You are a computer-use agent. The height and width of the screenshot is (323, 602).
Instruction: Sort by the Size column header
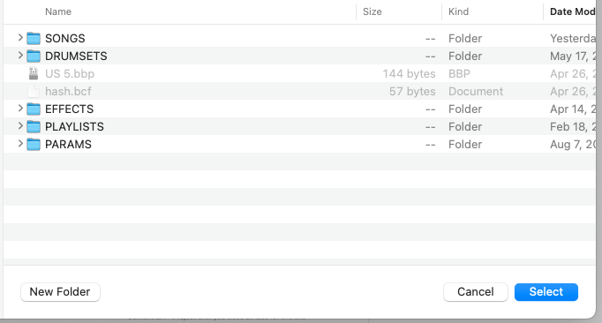(372, 11)
